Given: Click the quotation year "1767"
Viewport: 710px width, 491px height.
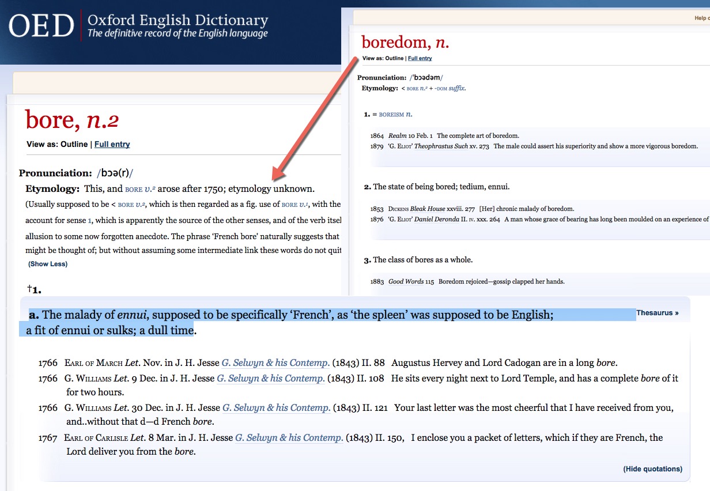Looking at the screenshot, I should (x=48, y=438).
